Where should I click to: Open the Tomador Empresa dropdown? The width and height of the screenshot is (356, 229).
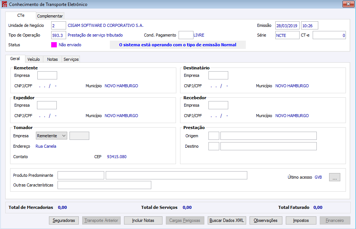[52, 136]
